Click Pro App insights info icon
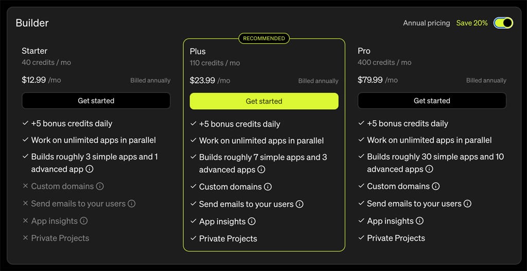Viewport: 527px width, 271px height. (x=419, y=221)
